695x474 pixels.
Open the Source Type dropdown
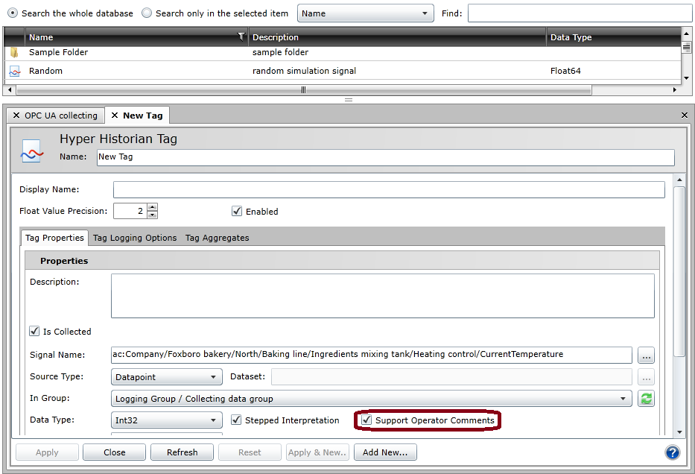(x=167, y=377)
